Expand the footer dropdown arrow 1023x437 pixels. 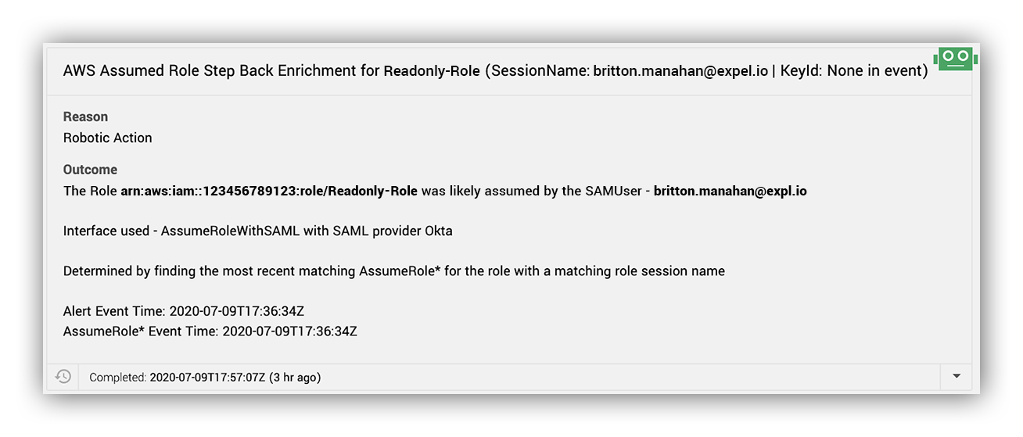(956, 377)
